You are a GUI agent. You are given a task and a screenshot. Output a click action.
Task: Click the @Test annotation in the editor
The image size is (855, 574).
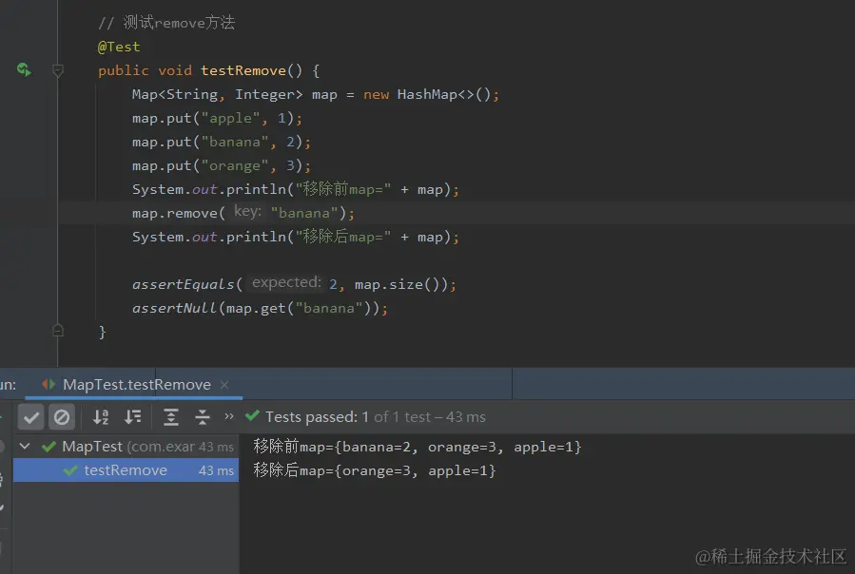tap(119, 47)
